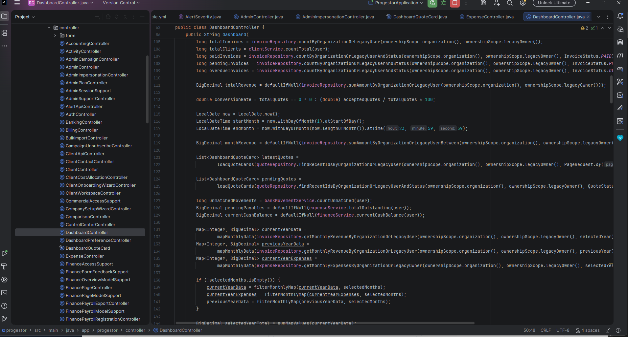
Task: Open Version Control dropdown
Action: point(121,3)
